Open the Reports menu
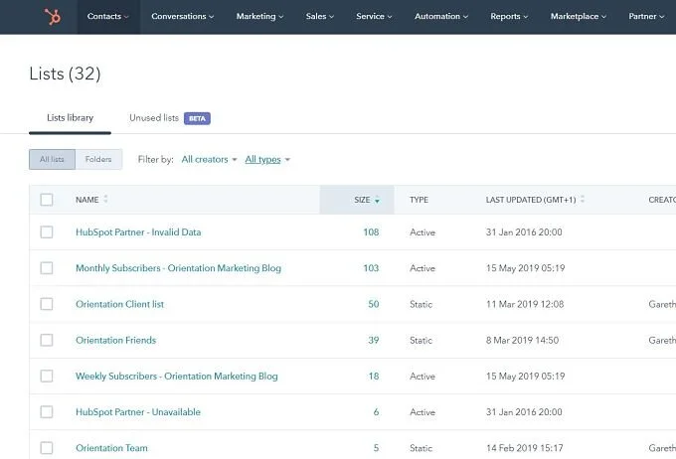The height and width of the screenshot is (459, 676). 509,16
